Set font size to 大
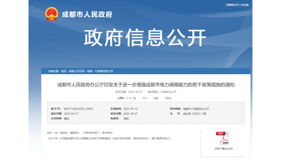The image size is (281, 158). [x=127, y=98]
